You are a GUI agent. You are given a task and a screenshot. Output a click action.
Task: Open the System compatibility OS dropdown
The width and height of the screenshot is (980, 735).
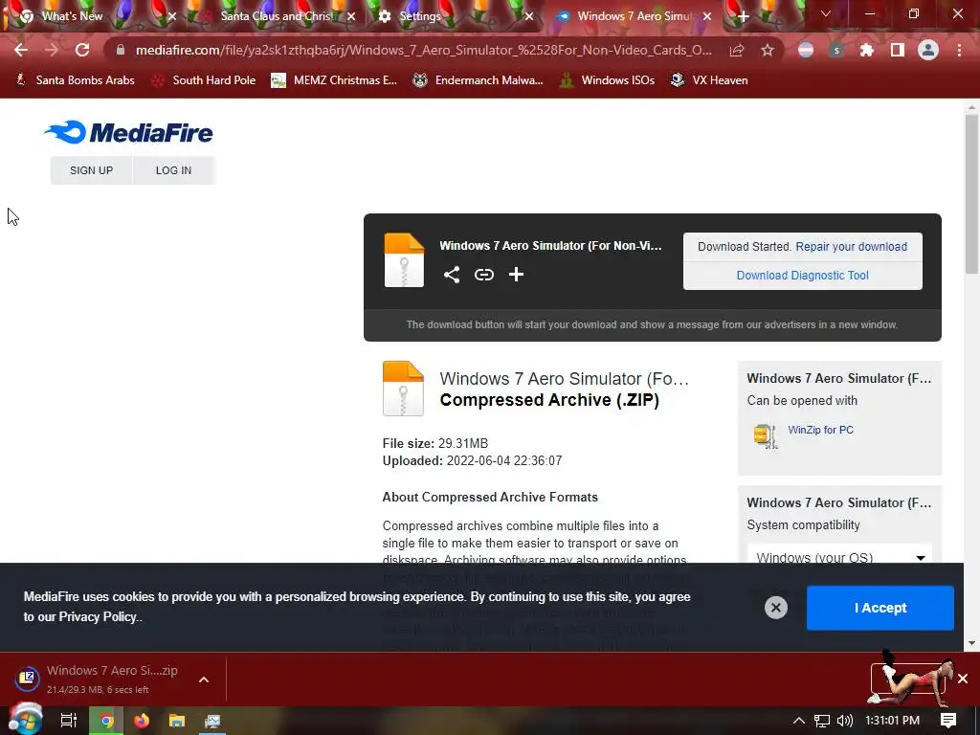point(839,557)
